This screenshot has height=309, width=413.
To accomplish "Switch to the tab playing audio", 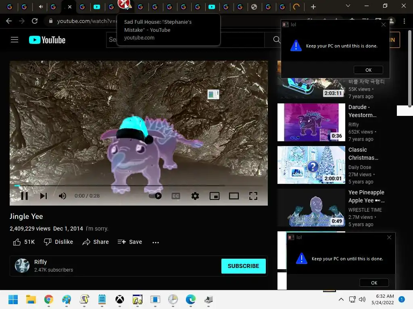I will [x=41, y=7].
